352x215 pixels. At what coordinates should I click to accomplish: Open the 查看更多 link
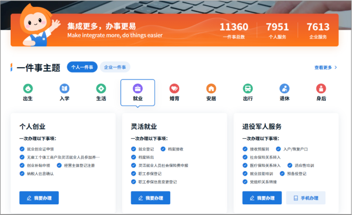[x=325, y=67]
